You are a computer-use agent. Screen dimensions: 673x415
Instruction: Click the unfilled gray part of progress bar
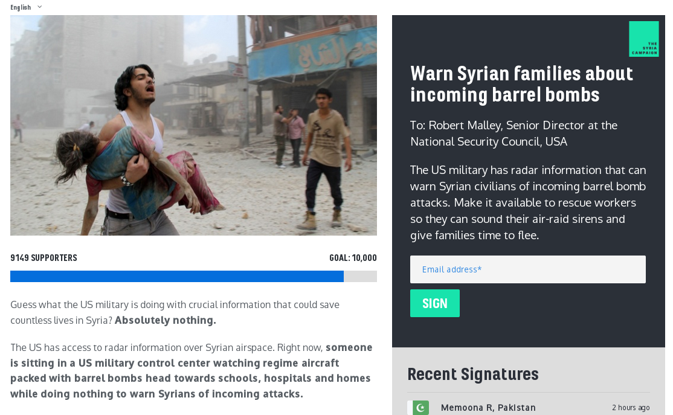click(x=360, y=276)
